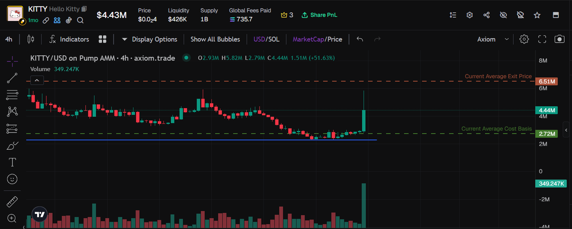Click Show All Bubbles
The width and height of the screenshot is (572, 229).
click(215, 40)
